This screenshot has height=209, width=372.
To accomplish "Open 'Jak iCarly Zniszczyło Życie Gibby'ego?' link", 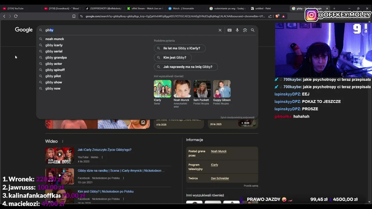I will (x=105, y=150).
